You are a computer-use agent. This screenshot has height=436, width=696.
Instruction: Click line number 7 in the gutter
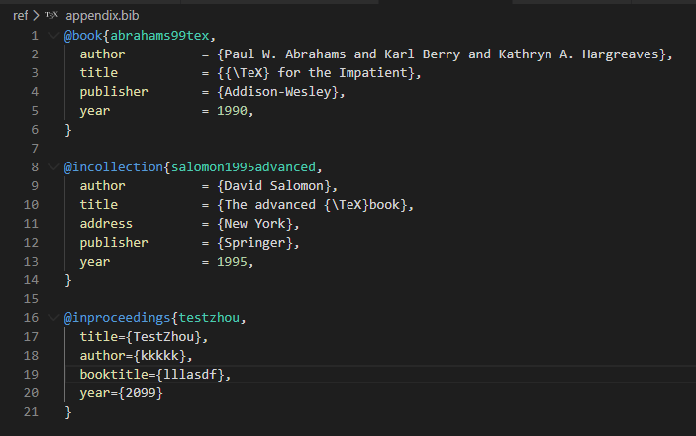[35, 149]
